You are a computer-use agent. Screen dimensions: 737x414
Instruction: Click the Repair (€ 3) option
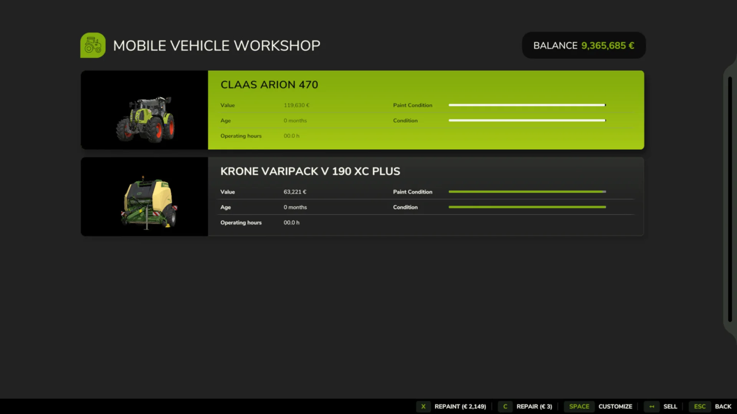pyautogui.click(x=534, y=406)
